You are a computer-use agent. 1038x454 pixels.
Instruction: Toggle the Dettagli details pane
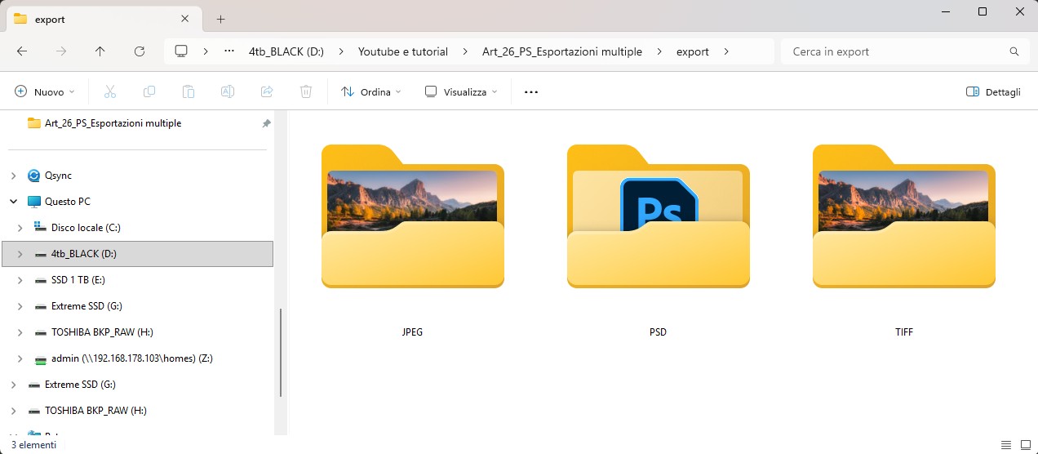point(993,92)
